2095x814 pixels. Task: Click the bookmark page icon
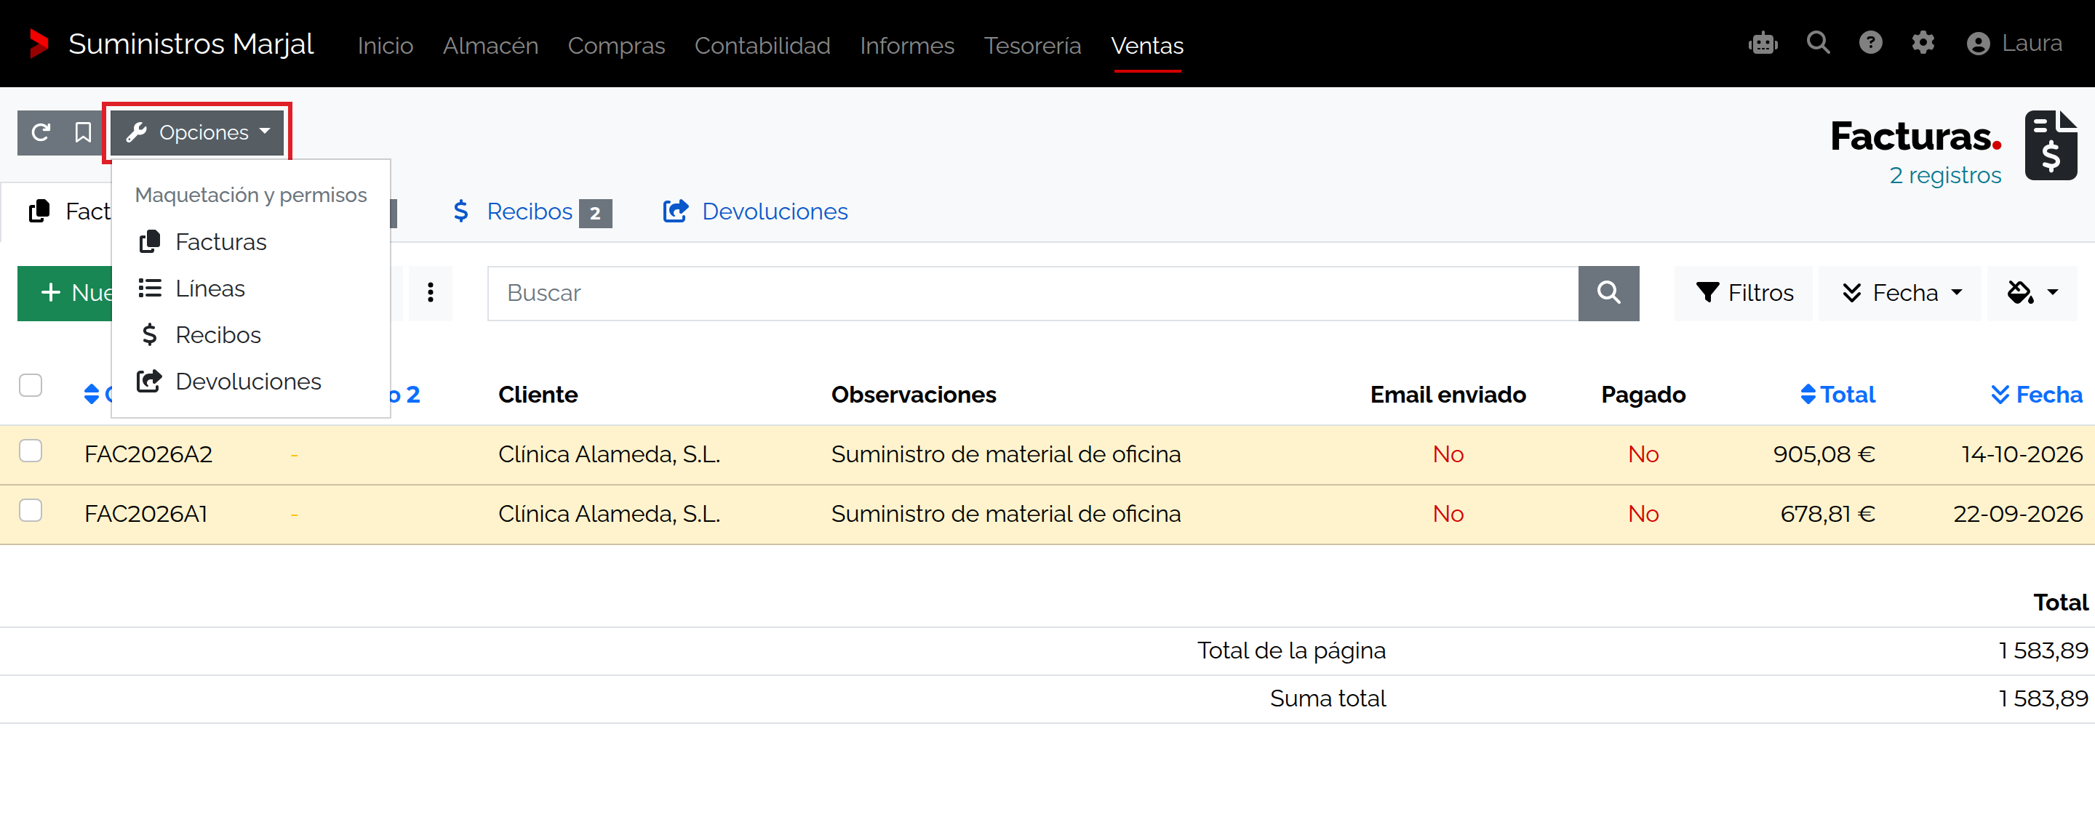[83, 132]
